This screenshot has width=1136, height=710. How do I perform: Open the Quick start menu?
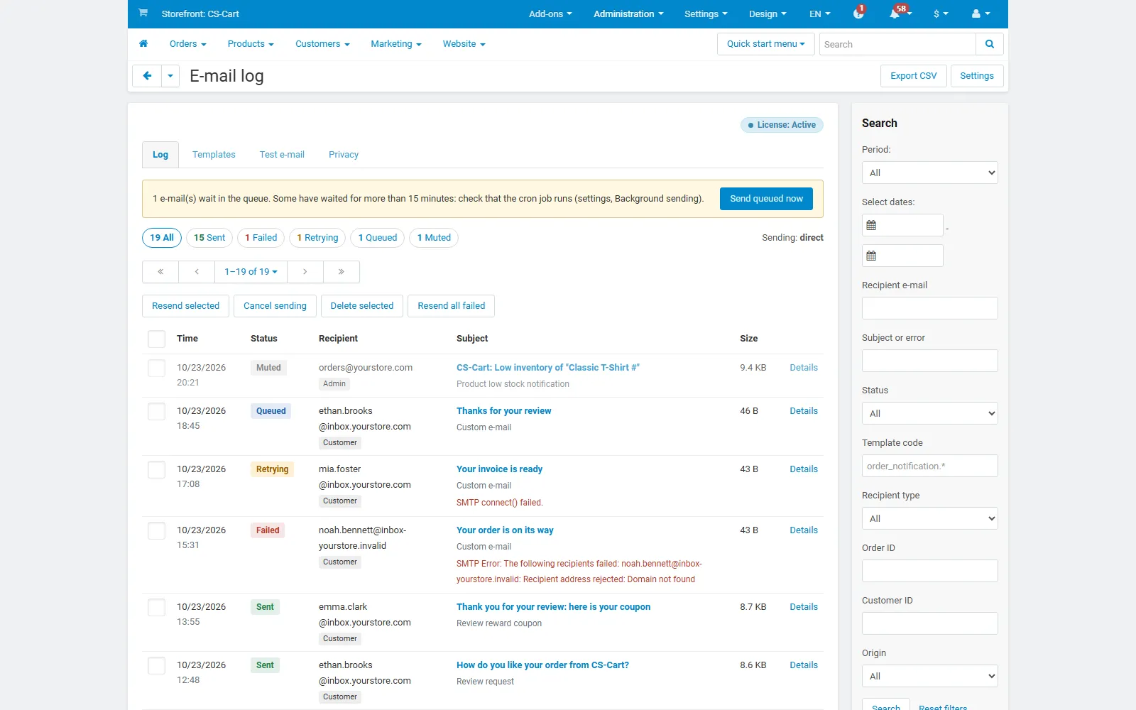(766, 44)
